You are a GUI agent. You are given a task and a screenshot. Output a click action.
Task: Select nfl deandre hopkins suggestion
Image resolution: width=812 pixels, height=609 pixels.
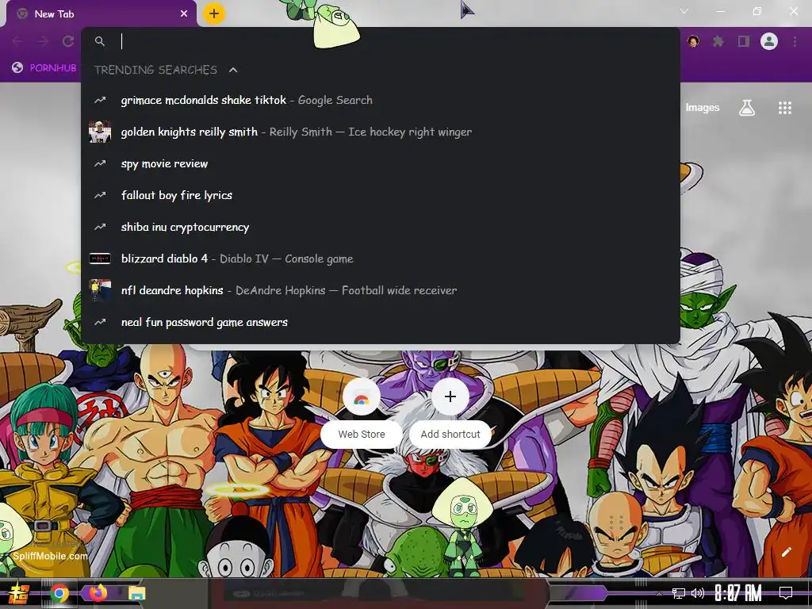point(381,290)
